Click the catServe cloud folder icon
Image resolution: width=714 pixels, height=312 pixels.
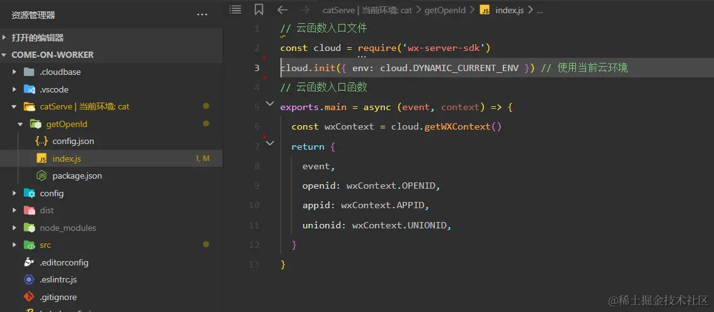click(x=29, y=107)
